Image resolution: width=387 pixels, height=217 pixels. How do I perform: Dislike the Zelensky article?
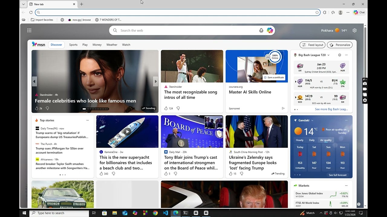tap(242, 174)
